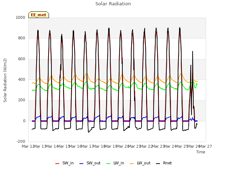
Task: Toggle the LW_out legend entry
Action: [140, 163]
